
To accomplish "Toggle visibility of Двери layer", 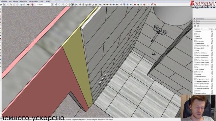I will (212, 36).
